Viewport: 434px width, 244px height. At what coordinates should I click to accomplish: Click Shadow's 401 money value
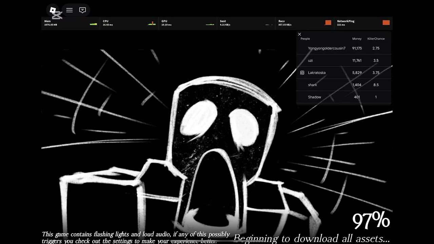[357, 97]
